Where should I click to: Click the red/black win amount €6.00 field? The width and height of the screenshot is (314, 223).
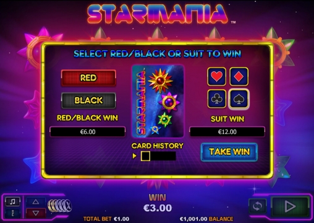pos(88,132)
